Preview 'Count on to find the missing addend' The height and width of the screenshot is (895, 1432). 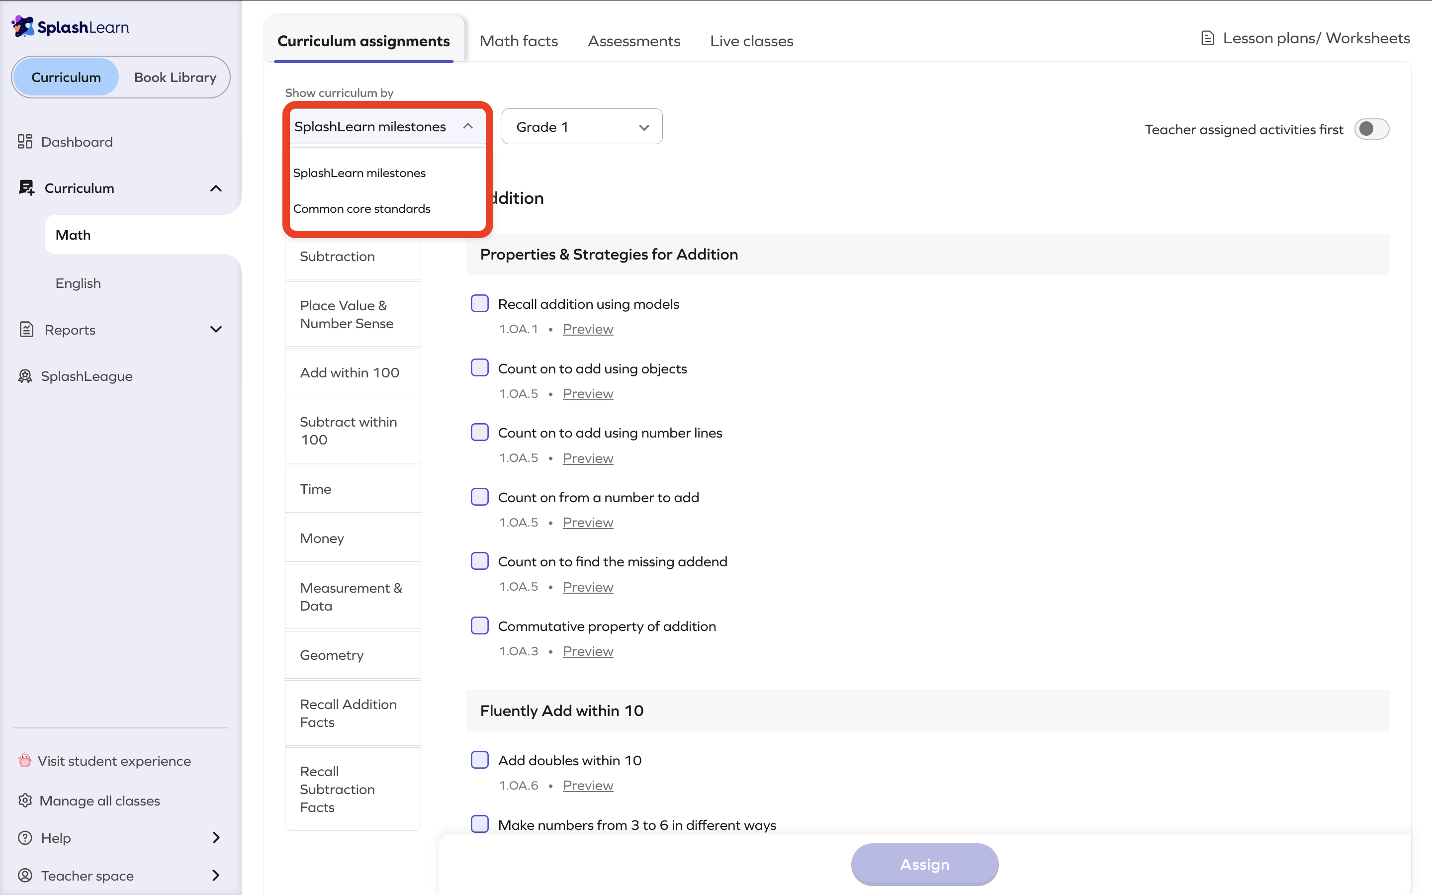coord(588,587)
